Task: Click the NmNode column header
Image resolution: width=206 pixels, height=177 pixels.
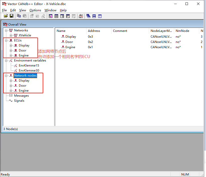Action: pyautogui.click(x=186, y=31)
